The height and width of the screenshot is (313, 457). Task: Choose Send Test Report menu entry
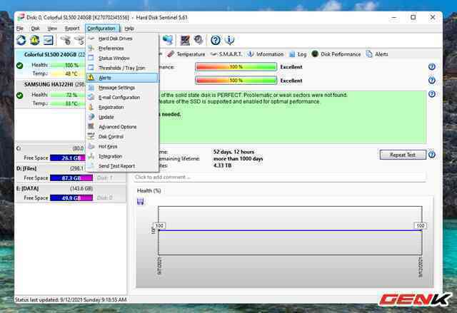point(122,166)
